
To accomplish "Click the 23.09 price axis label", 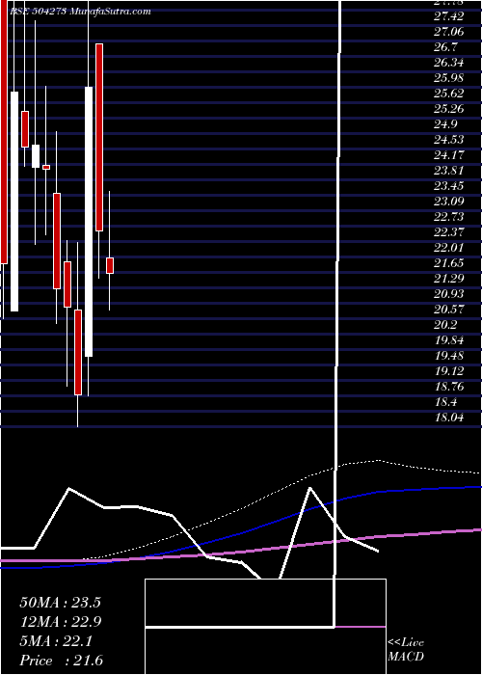I will point(449,202).
